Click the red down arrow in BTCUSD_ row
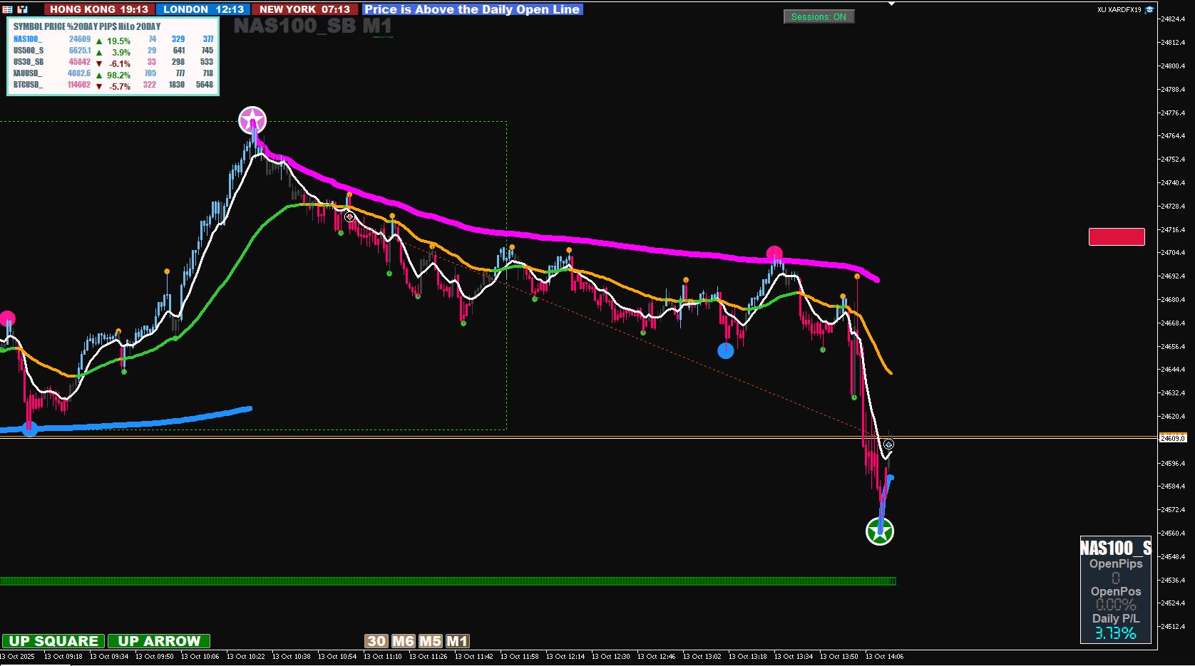Viewport: 1195px width, 666px height. click(x=99, y=86)
